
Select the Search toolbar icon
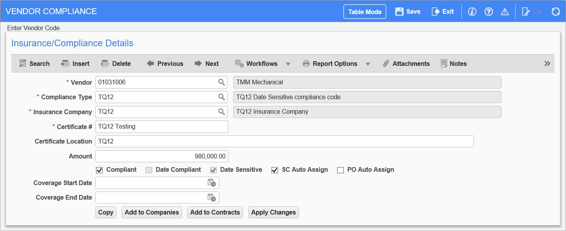coord(34,63)
